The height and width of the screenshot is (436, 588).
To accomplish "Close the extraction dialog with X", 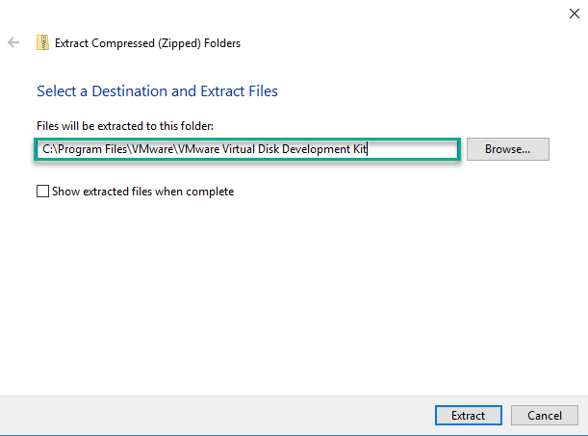I will click(575, 13).
